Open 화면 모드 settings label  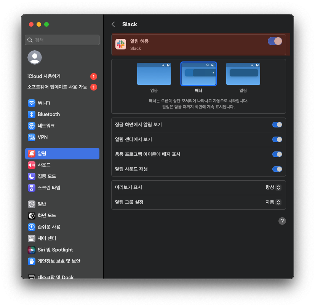point(47,215)
